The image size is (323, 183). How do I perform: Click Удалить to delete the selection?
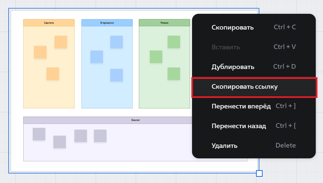224,146
